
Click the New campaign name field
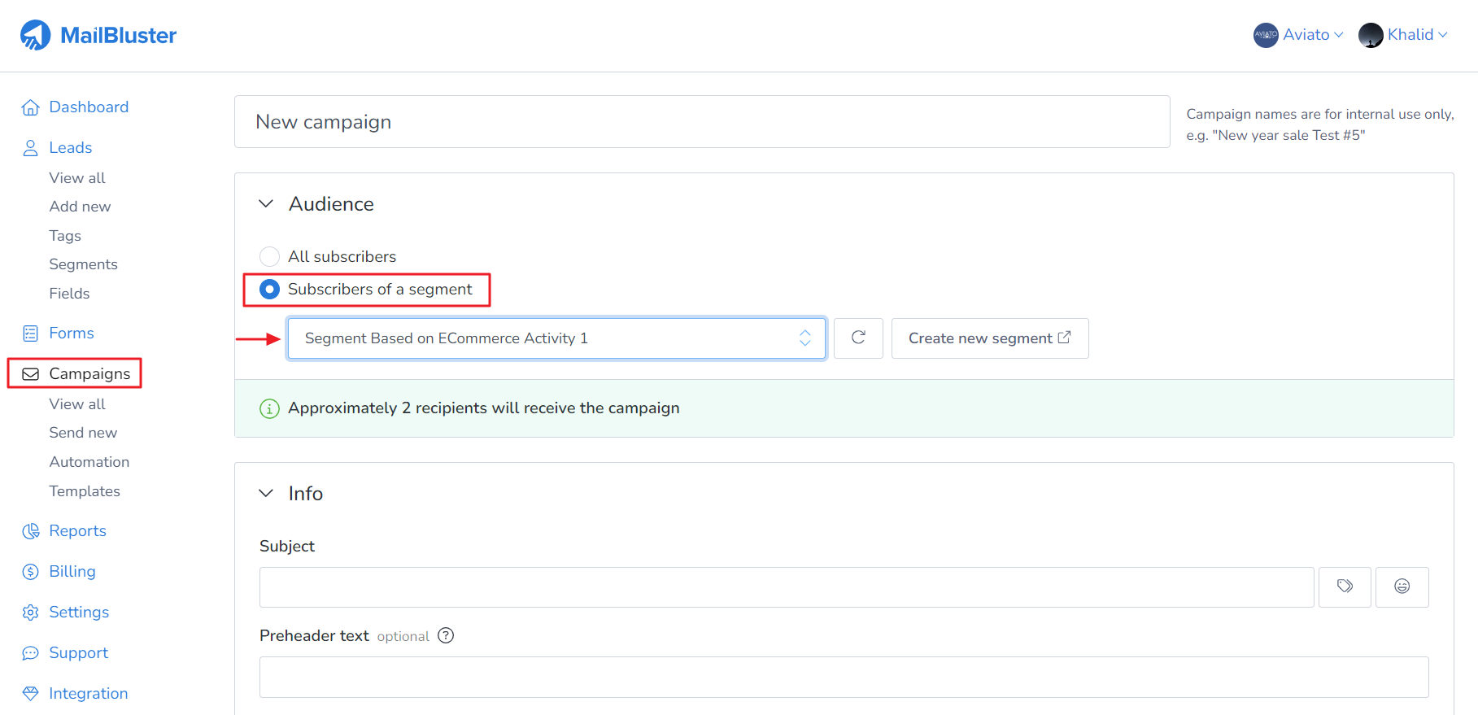pyautogui.click(x=702, y=122)
